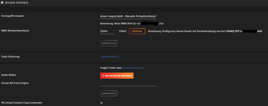Click Von Unraid.net abmelden button
Image resolution: width=268 pixels, height=106 pixels.
pyautogui.click(x=117, y=75)
